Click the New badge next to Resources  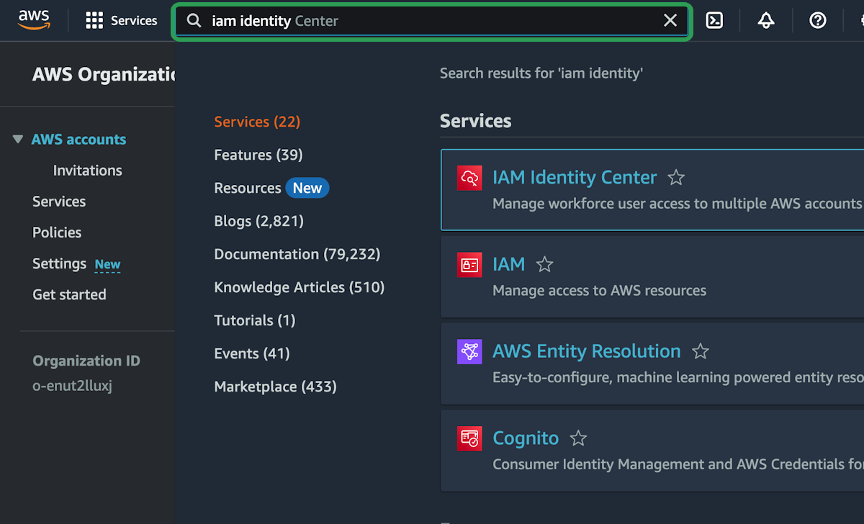click(x=307, y=188)
